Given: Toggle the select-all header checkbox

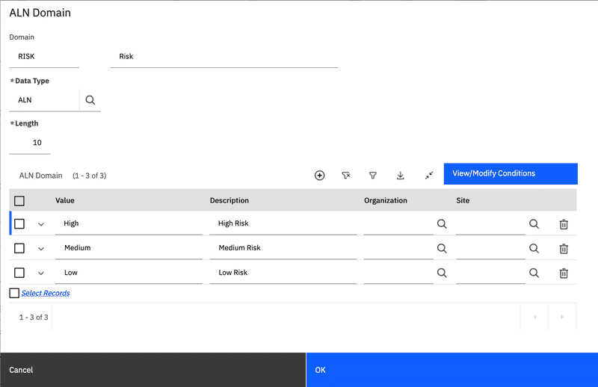Looking at the screenshot, I should point(19,200).
